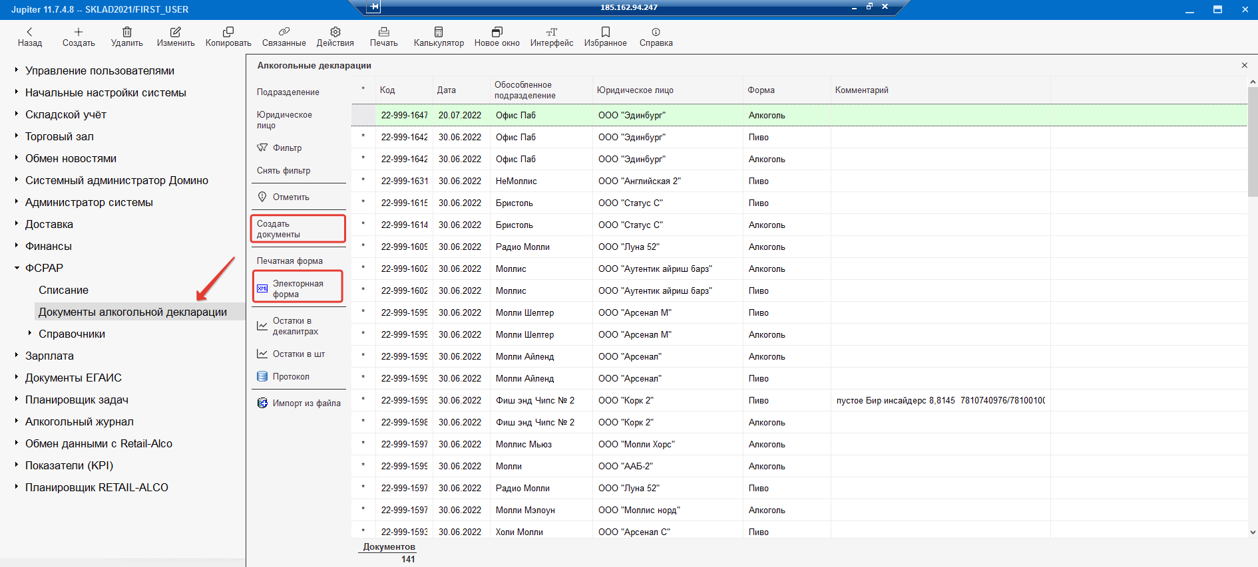Image resolution: width=1258 pixels, height=567 pixels.
Task: Sort by the Дата column header
Action: 446,90
